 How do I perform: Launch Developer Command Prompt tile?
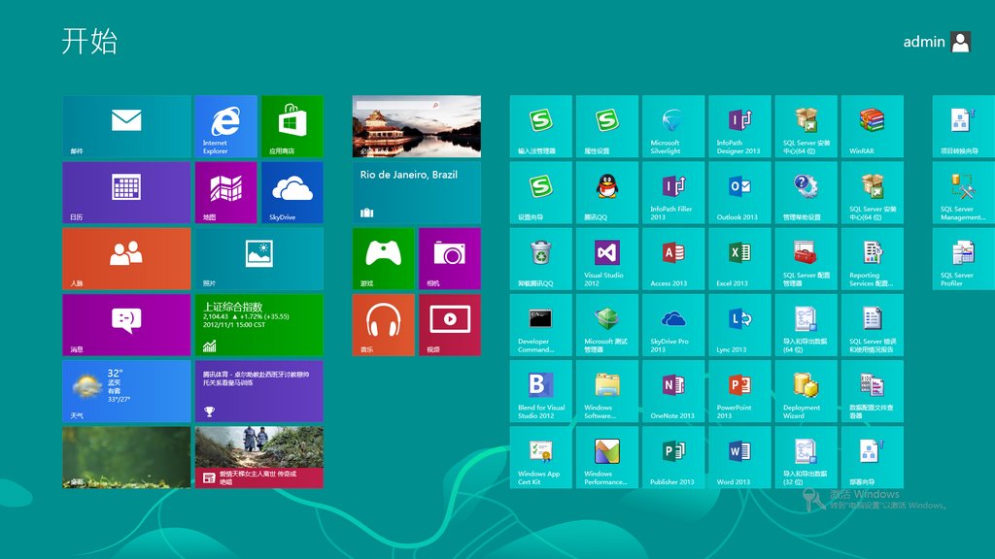click(541, 324)
